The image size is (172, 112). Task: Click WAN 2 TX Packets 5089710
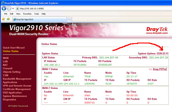coord(89,103)
